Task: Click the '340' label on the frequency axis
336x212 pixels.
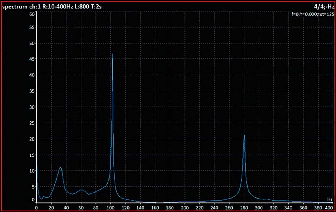Action: [x=288, y=208]
